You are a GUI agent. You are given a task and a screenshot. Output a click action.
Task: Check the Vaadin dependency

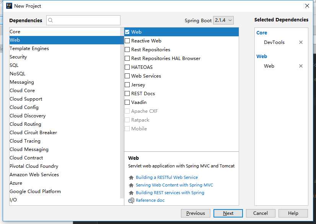point(127,102)
